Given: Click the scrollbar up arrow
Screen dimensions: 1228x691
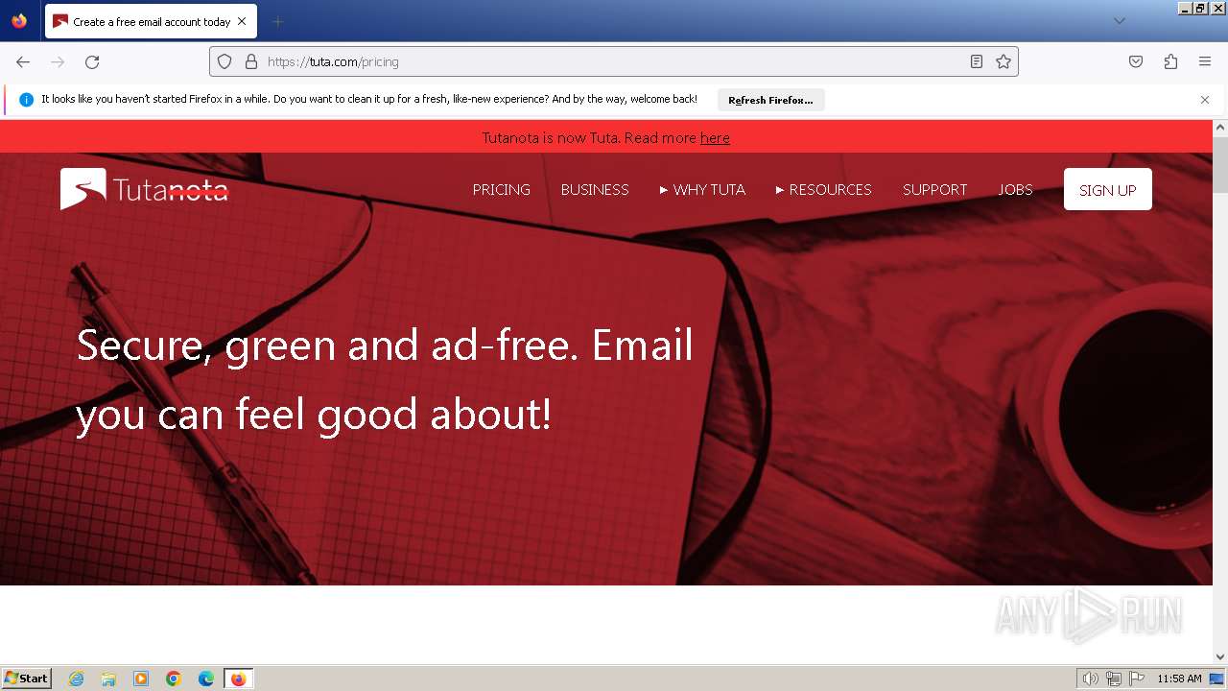Looking at the screenshot, I should pyautogui.click(x=1220, y=127).
